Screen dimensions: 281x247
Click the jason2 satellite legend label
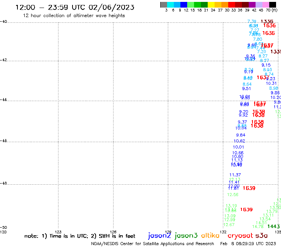(x=159, y=236)
